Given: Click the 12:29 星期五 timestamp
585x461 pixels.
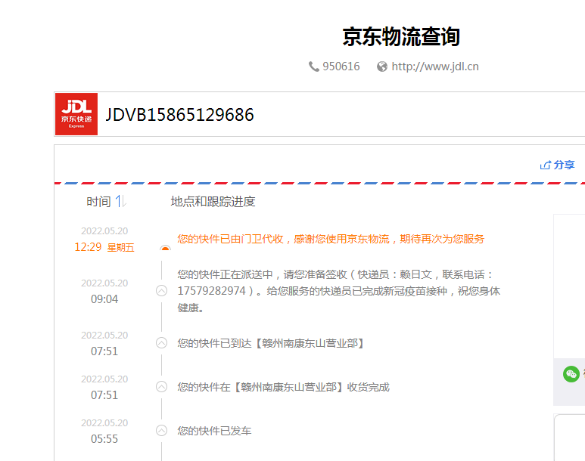Looking at the screenshot, I should [x=104, y=247].
